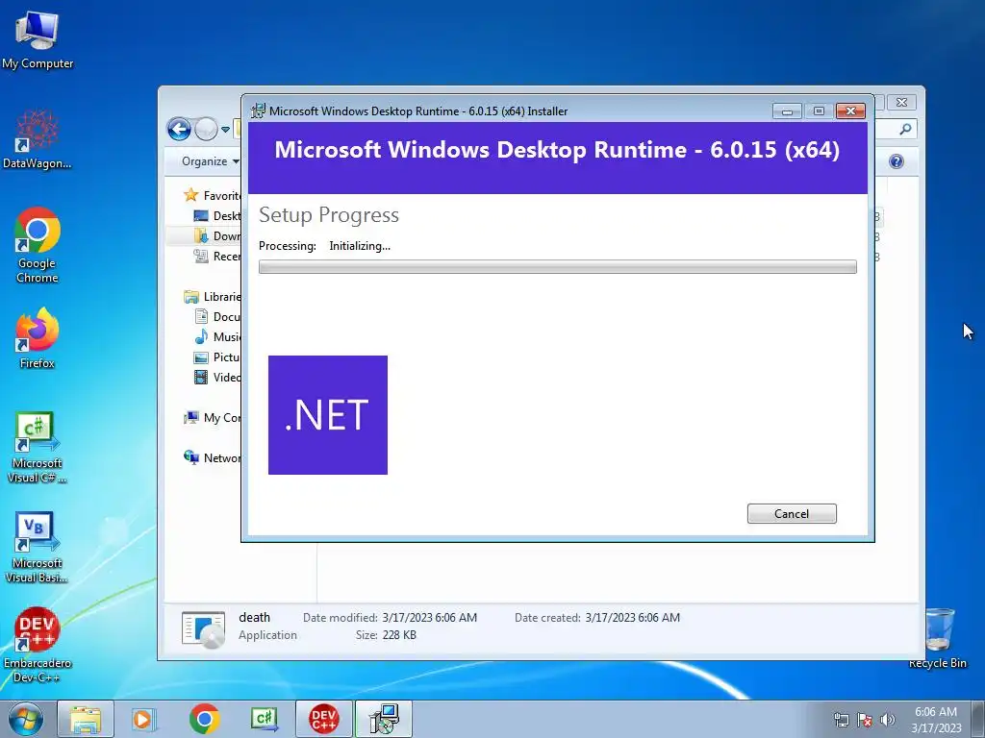Viewport: 985px width, 738px height.
Task: Open Explorer recent pages dropdown arrow
Action: [225, 130]
